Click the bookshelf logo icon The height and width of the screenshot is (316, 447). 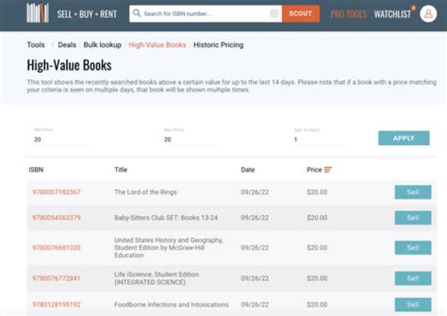click(38, 13)
